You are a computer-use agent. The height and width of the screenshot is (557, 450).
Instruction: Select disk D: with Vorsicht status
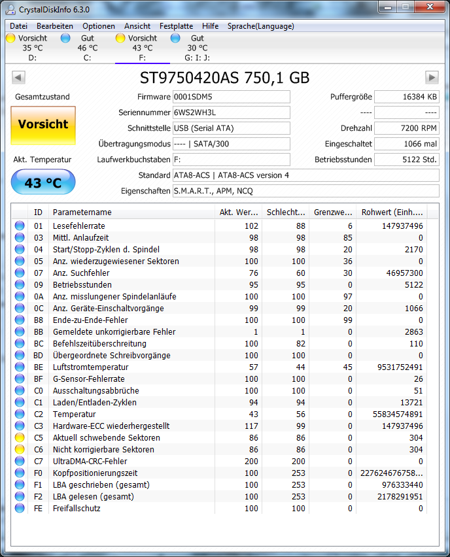coord(32,48)
